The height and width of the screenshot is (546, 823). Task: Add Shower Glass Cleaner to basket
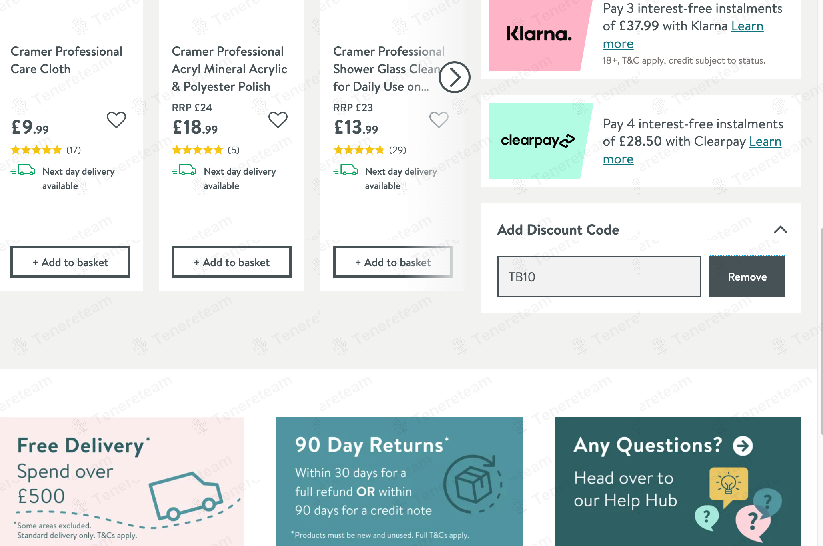(393, 262)
